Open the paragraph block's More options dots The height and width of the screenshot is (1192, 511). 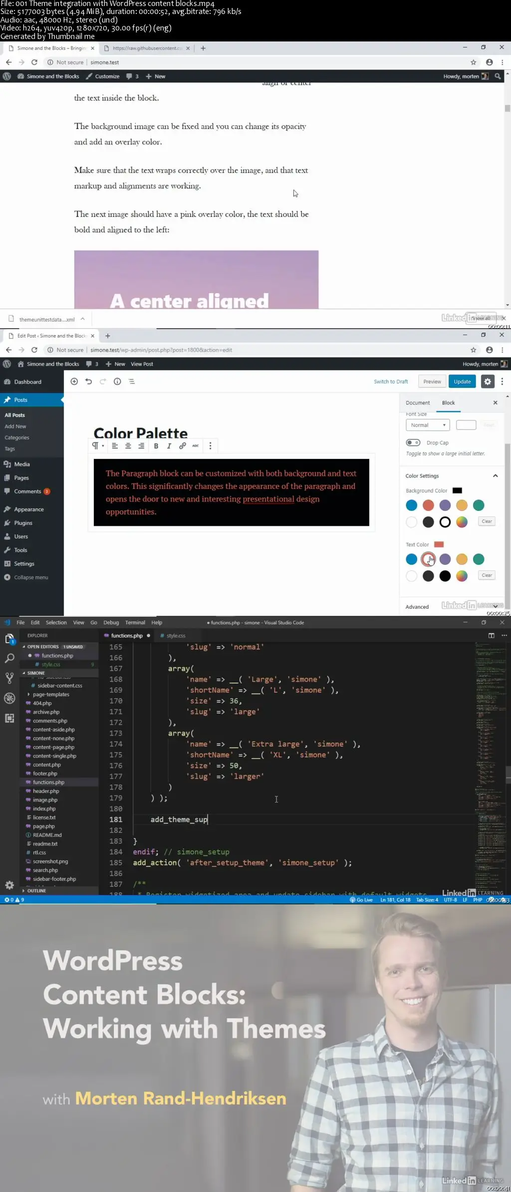pyautogui.click(x=210, y=446)
